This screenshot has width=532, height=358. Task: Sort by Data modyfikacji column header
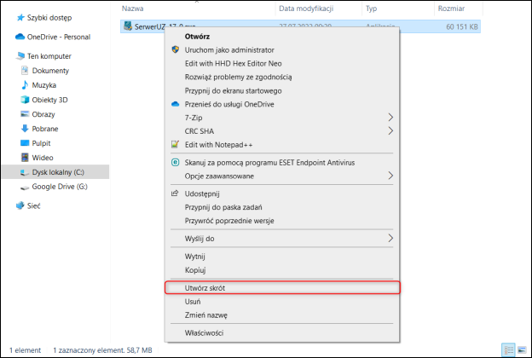(x=307, y=8)
